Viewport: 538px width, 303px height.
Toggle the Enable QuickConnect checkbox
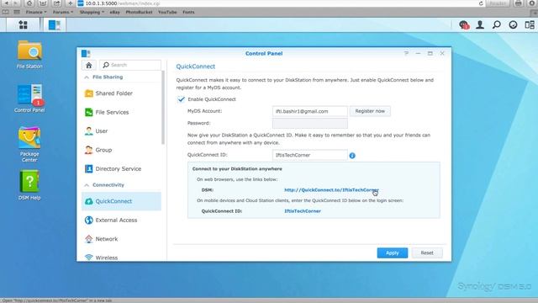[181, 99]
